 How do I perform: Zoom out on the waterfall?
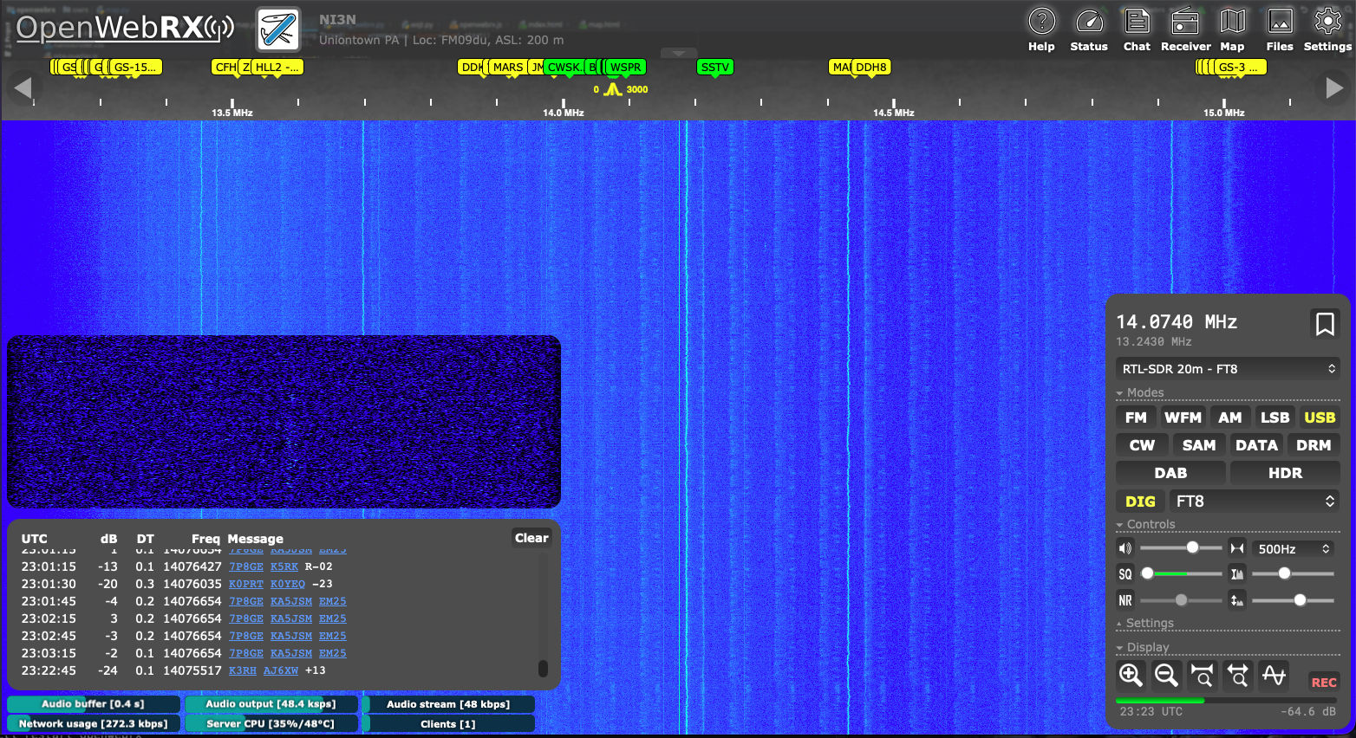click(x=1166, y=675)
